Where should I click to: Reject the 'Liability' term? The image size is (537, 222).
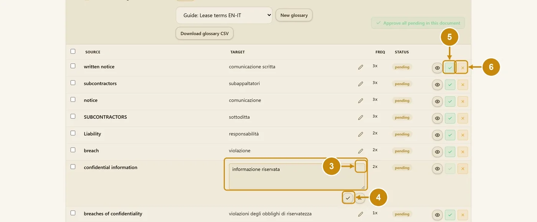point(463,135)
